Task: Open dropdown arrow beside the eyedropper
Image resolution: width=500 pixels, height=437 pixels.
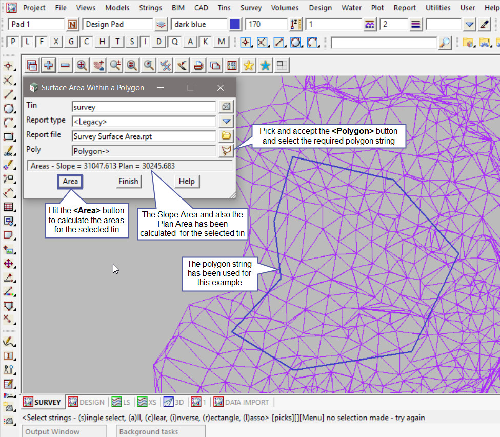Action: [x=470, y=24]
